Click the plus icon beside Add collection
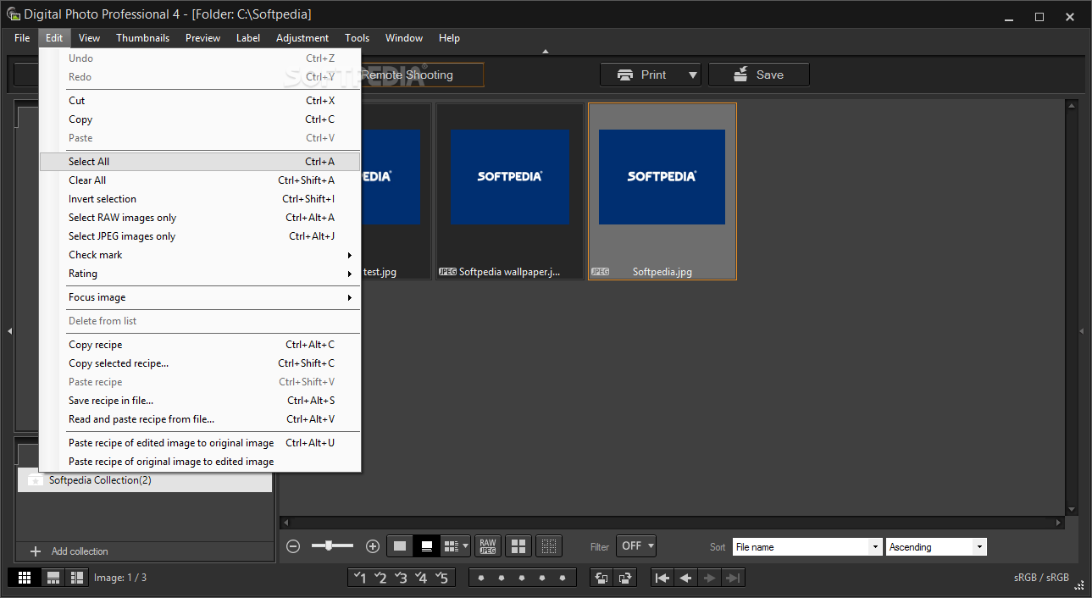Viewport: 1092px width, 598px height. point(36,551)
